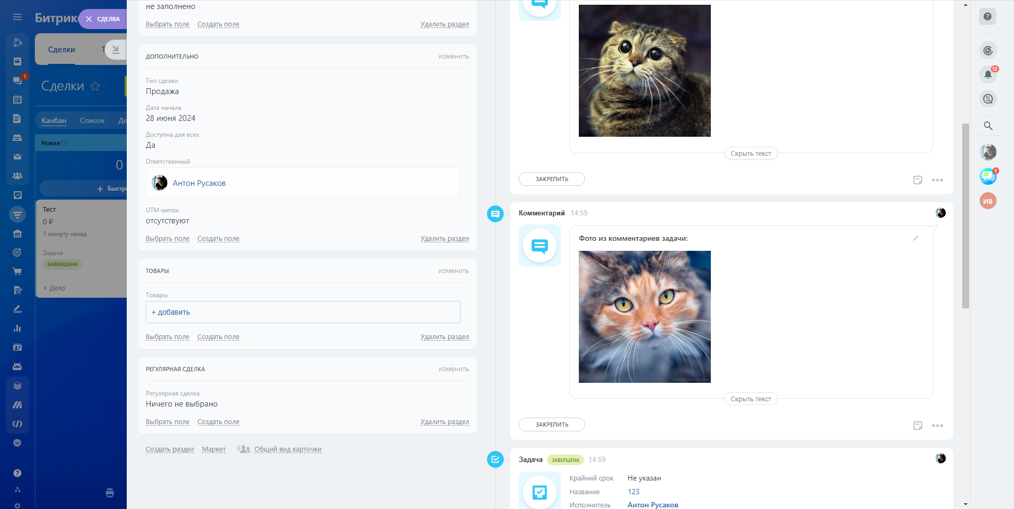Viewport: 1014px width, 509px height.
Task: Open the signature pen icon in left sidebar
Action: pos(17,309)
